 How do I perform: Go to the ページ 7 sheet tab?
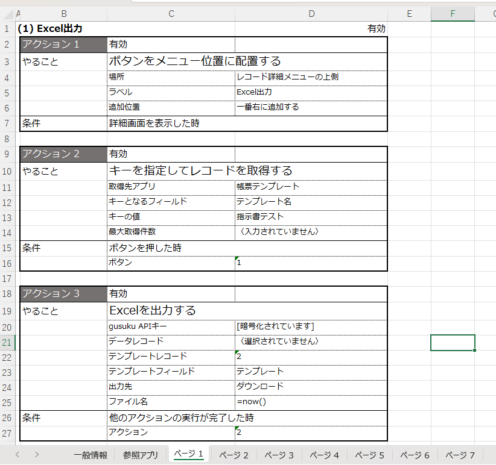pyautogui.click(x=460, y=455)
